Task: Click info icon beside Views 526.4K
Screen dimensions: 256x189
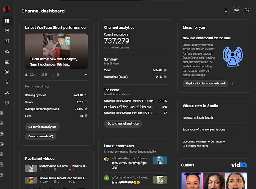Action: point(165,70)
